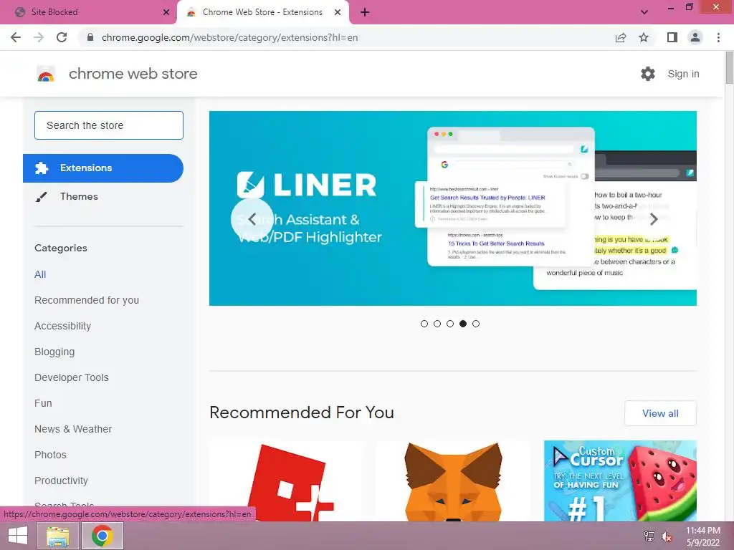Choose News & Weather category

click(73, 429)
